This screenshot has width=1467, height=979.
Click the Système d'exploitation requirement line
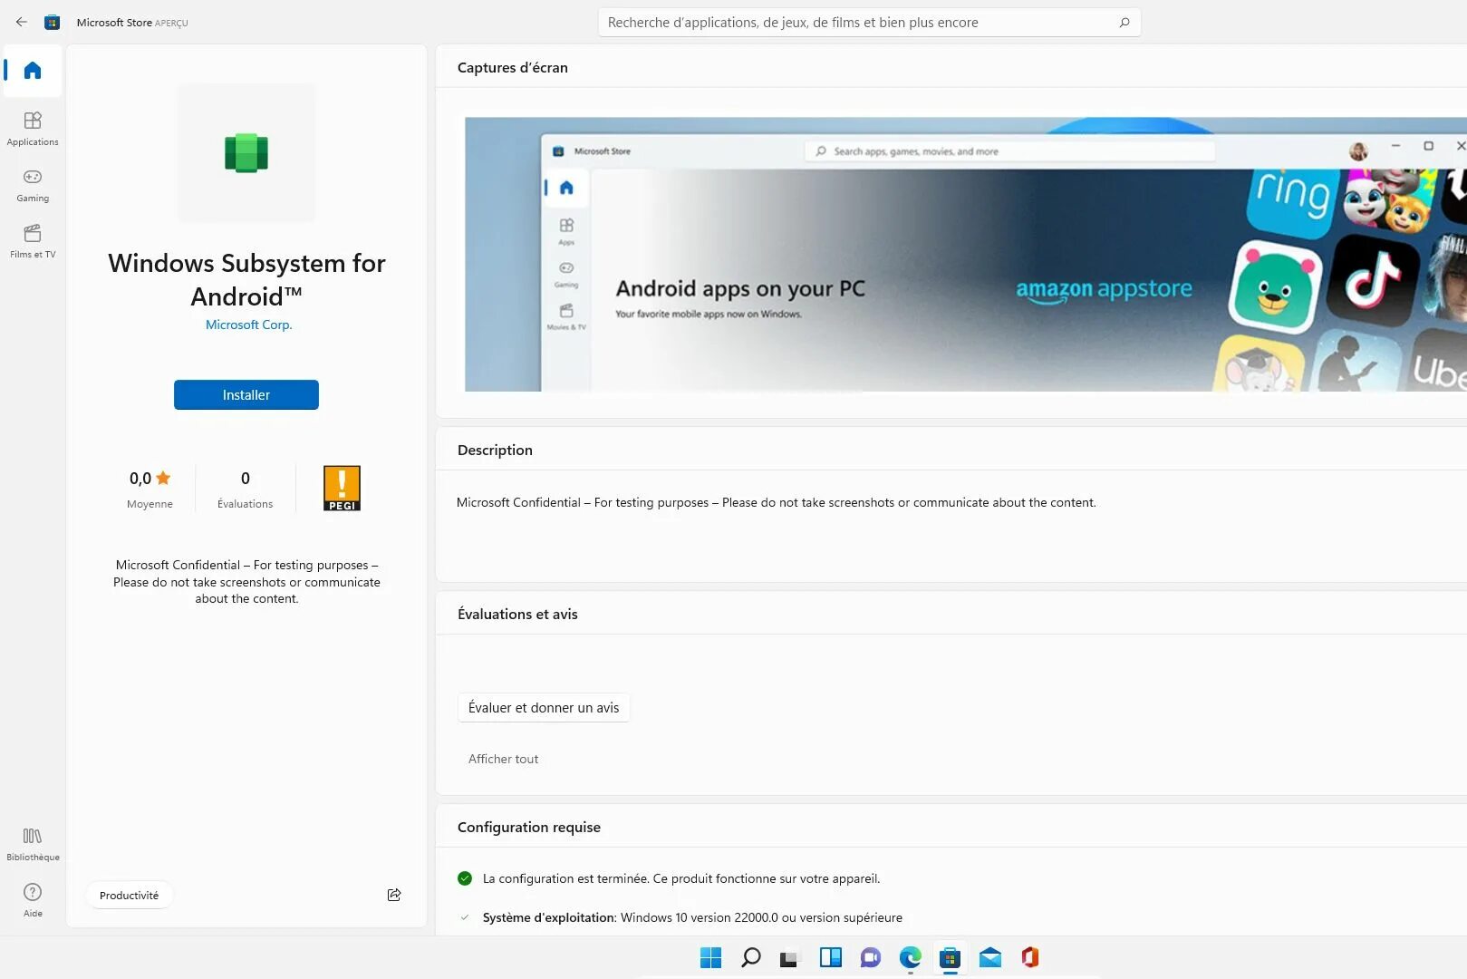click(692, 917)
